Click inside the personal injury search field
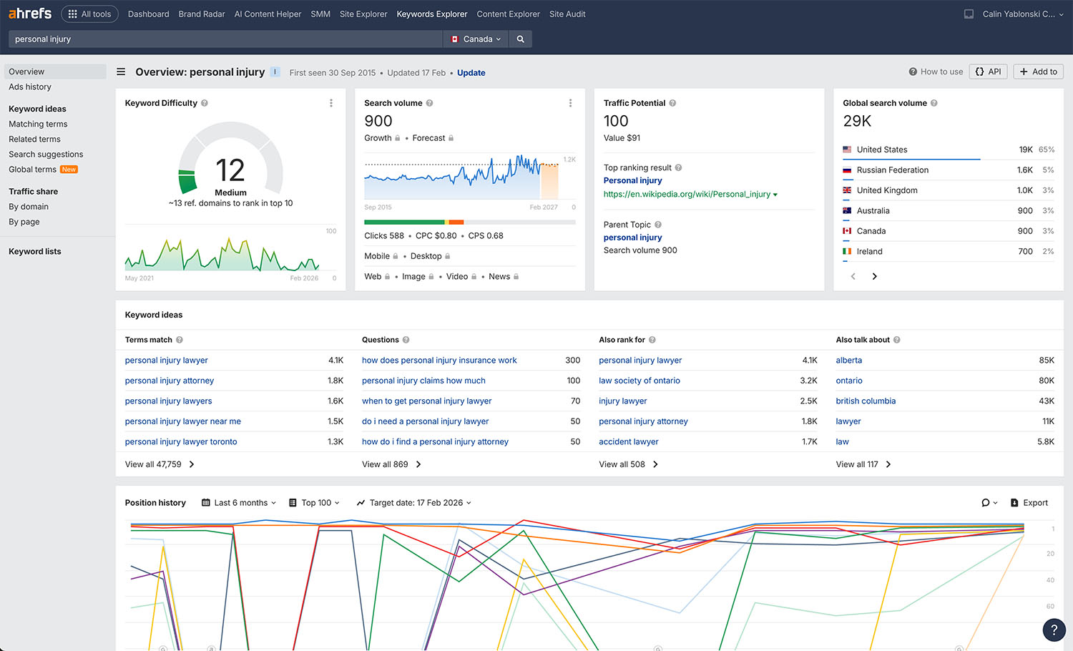 [215, 39]
